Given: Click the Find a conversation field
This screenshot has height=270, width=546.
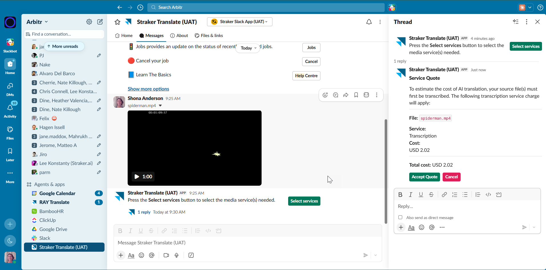Looking at the screenshot, I should [x=64, y=34].
